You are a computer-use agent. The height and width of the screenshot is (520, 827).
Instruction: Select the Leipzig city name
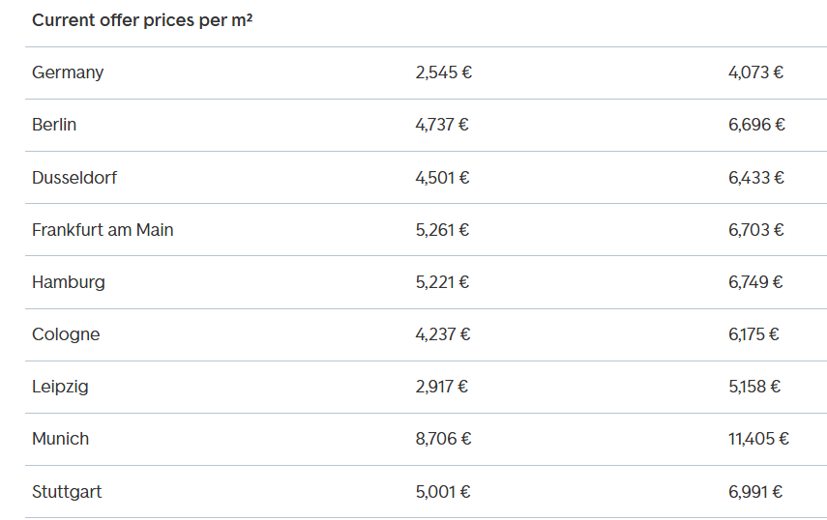coord(60,387)
